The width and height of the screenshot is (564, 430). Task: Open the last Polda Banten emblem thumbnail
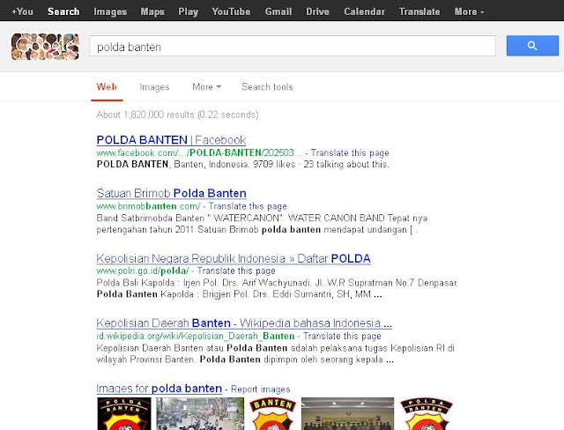pyautogui.click(x=426, y=413)
